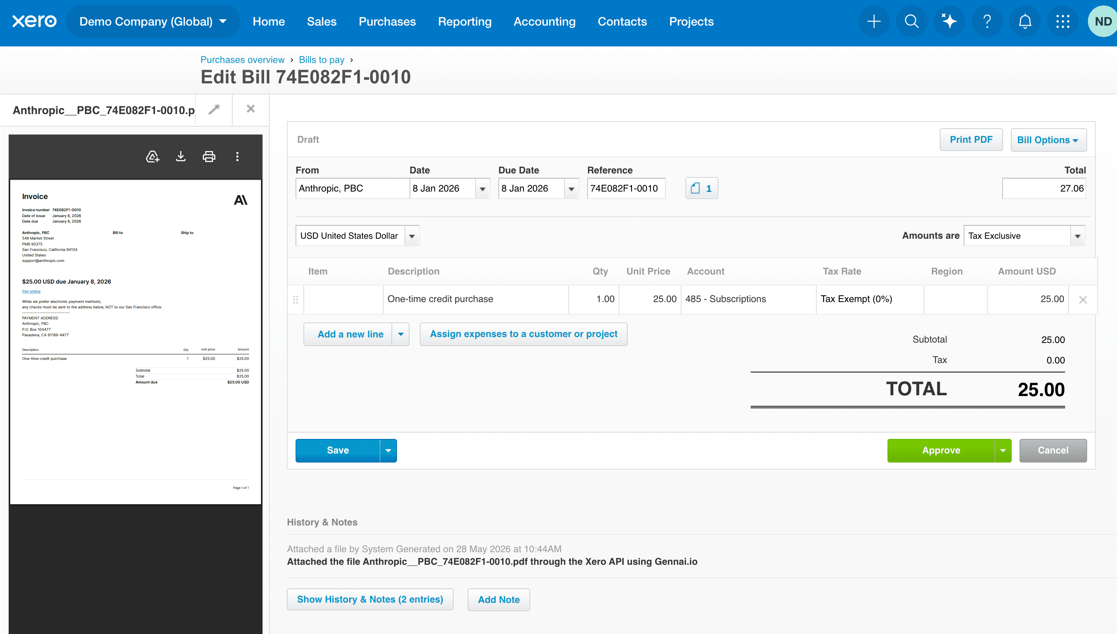Open the Sales menu
The width and height of the screenshot is (1117, 634).
click(x=322, y=21)
